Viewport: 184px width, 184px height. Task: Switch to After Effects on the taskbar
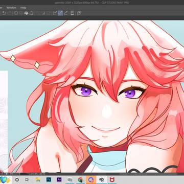click(59, 179)
